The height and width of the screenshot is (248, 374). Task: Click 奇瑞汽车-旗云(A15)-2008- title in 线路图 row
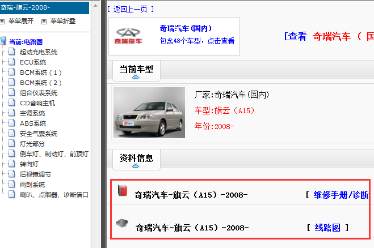pos(192,228)
